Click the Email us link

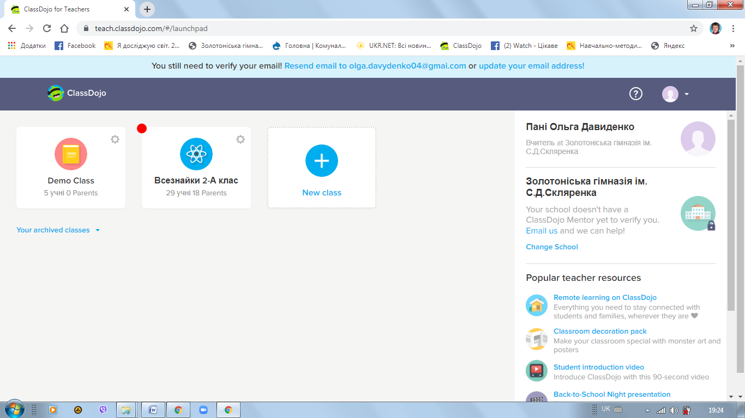(542, 231)
